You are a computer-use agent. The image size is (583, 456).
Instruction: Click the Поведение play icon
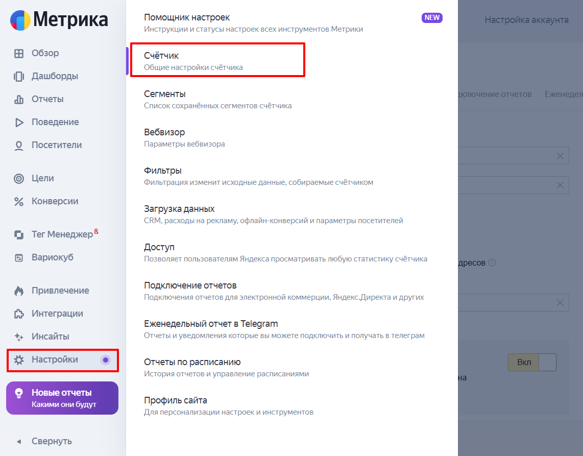click(x=19, y=123)
